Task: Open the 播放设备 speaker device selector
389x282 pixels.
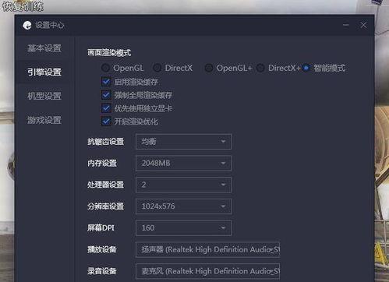Action: pos(207,249)
